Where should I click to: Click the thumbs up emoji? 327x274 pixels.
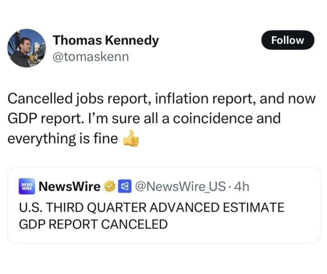131,140
